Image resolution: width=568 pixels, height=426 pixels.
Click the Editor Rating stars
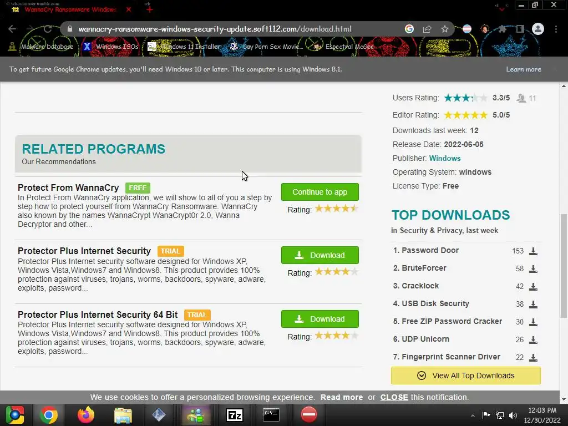(465, 115)
